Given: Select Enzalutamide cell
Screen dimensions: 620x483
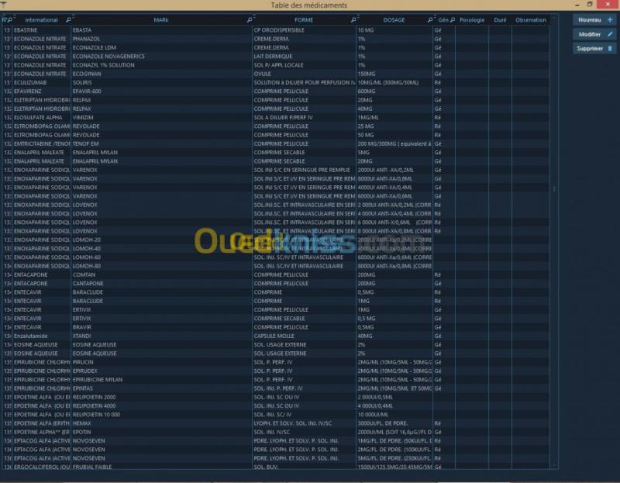Looking at the screenshot, I should pos(42,336).
